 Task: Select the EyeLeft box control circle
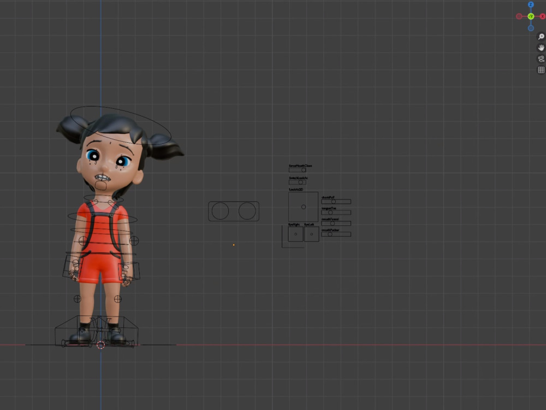pos(311,234)
